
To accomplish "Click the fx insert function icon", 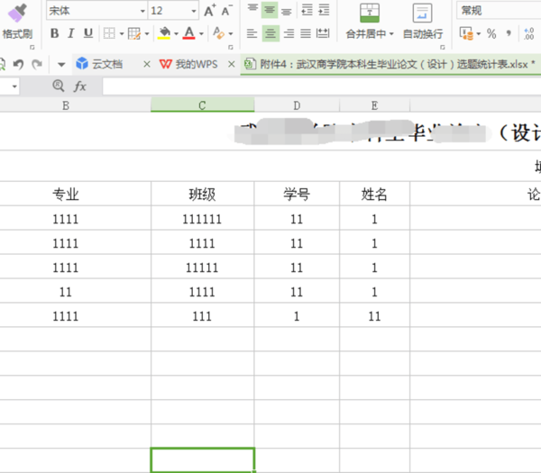I will [79, 86].
